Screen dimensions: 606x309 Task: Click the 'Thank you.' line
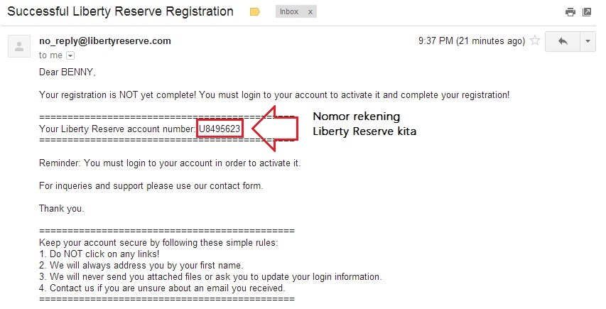coord(62,208)
